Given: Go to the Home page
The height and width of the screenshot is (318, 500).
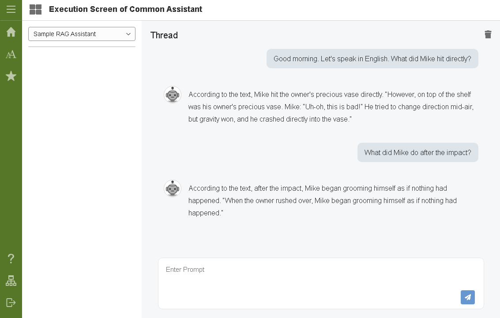Looking at the screenshot, I should coord(11,32).
